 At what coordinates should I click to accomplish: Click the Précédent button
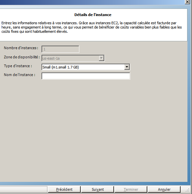(64, 189)
